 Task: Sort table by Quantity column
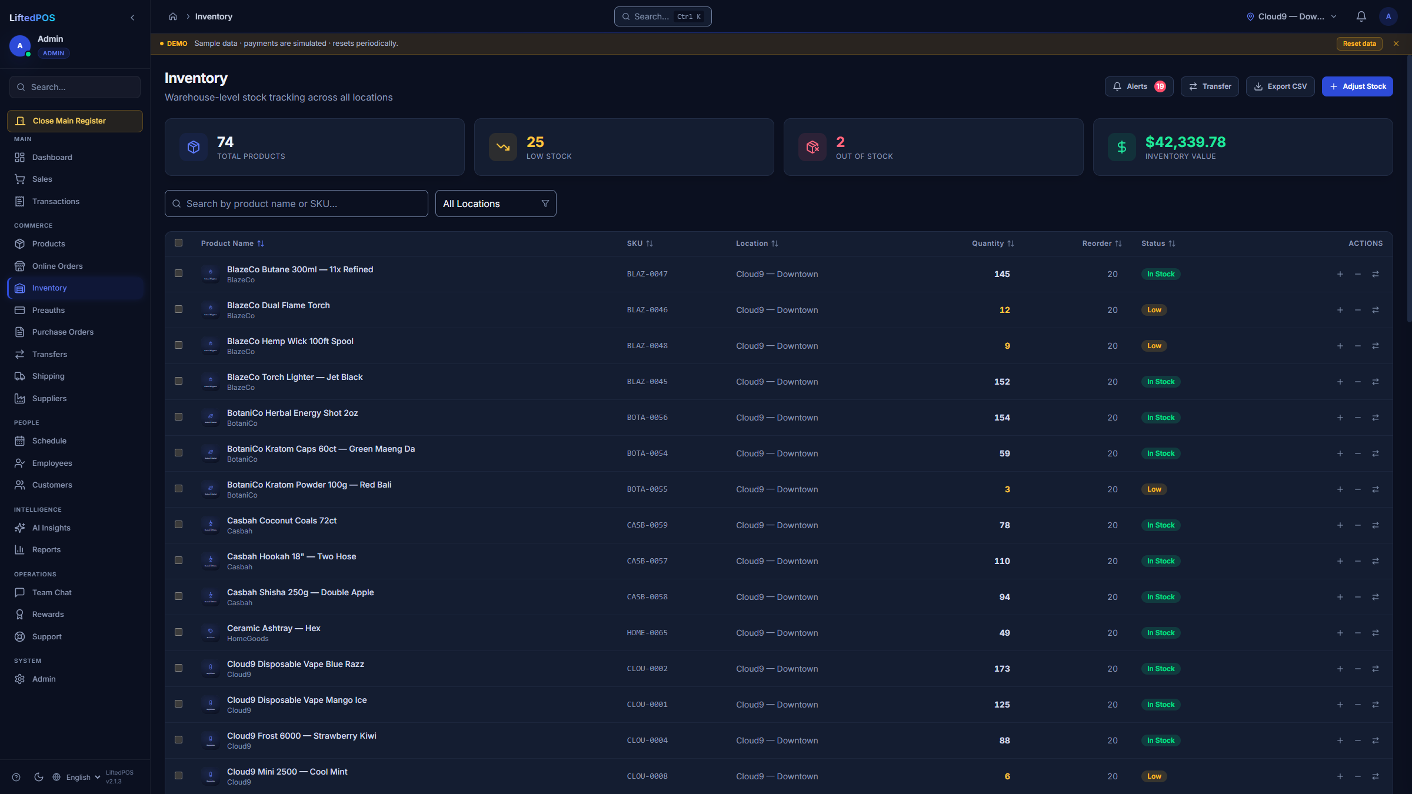tap(993, 243)
